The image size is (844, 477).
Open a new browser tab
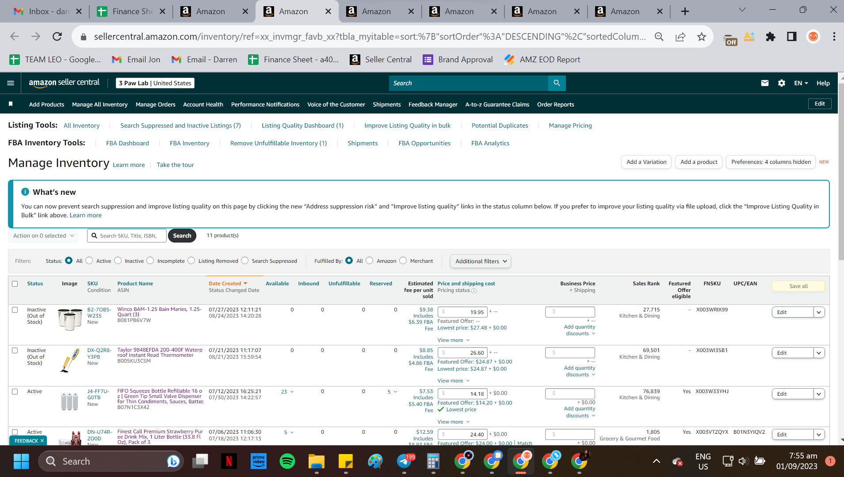[x=685, y=11]
